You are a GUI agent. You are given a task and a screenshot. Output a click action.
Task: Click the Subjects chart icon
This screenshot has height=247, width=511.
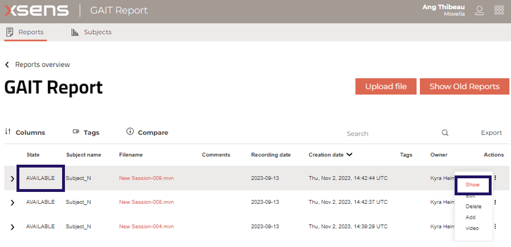[75, 32]
